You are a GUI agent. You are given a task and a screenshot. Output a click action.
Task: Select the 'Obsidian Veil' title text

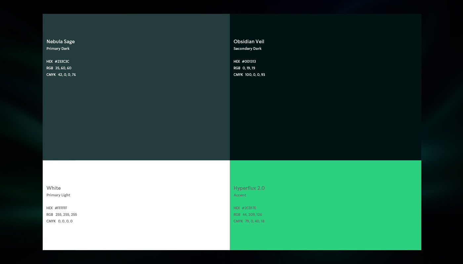click(249, 42)
